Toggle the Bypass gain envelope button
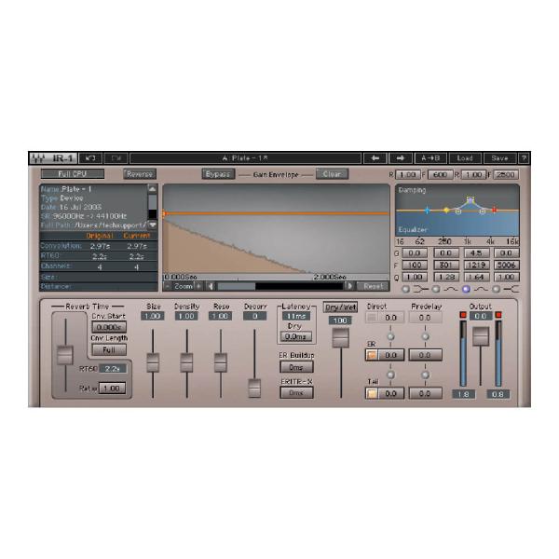This screenshot has height=559, width=559. point(217,174)
